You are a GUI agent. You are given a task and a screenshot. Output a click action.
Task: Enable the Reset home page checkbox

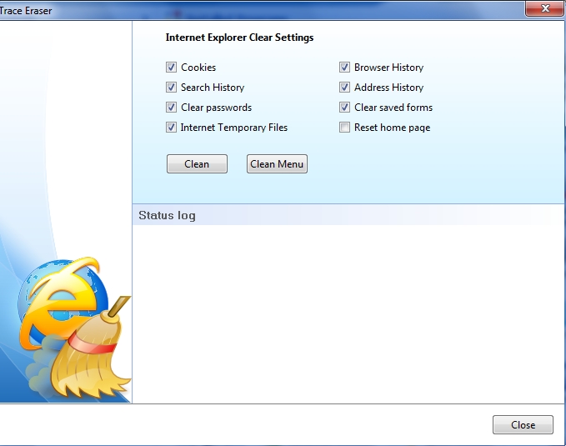pos(344,127)
